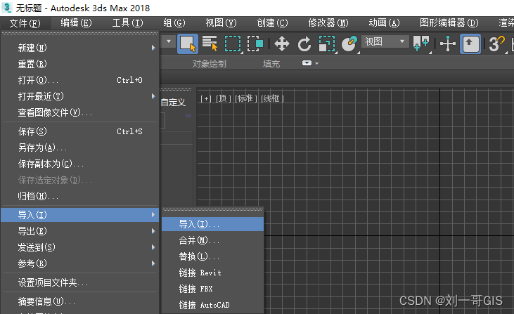Open selection filter dropdown arrow
Image resolution: width=514 pixels, height=314 pixels.
click(x=169, y=41)
